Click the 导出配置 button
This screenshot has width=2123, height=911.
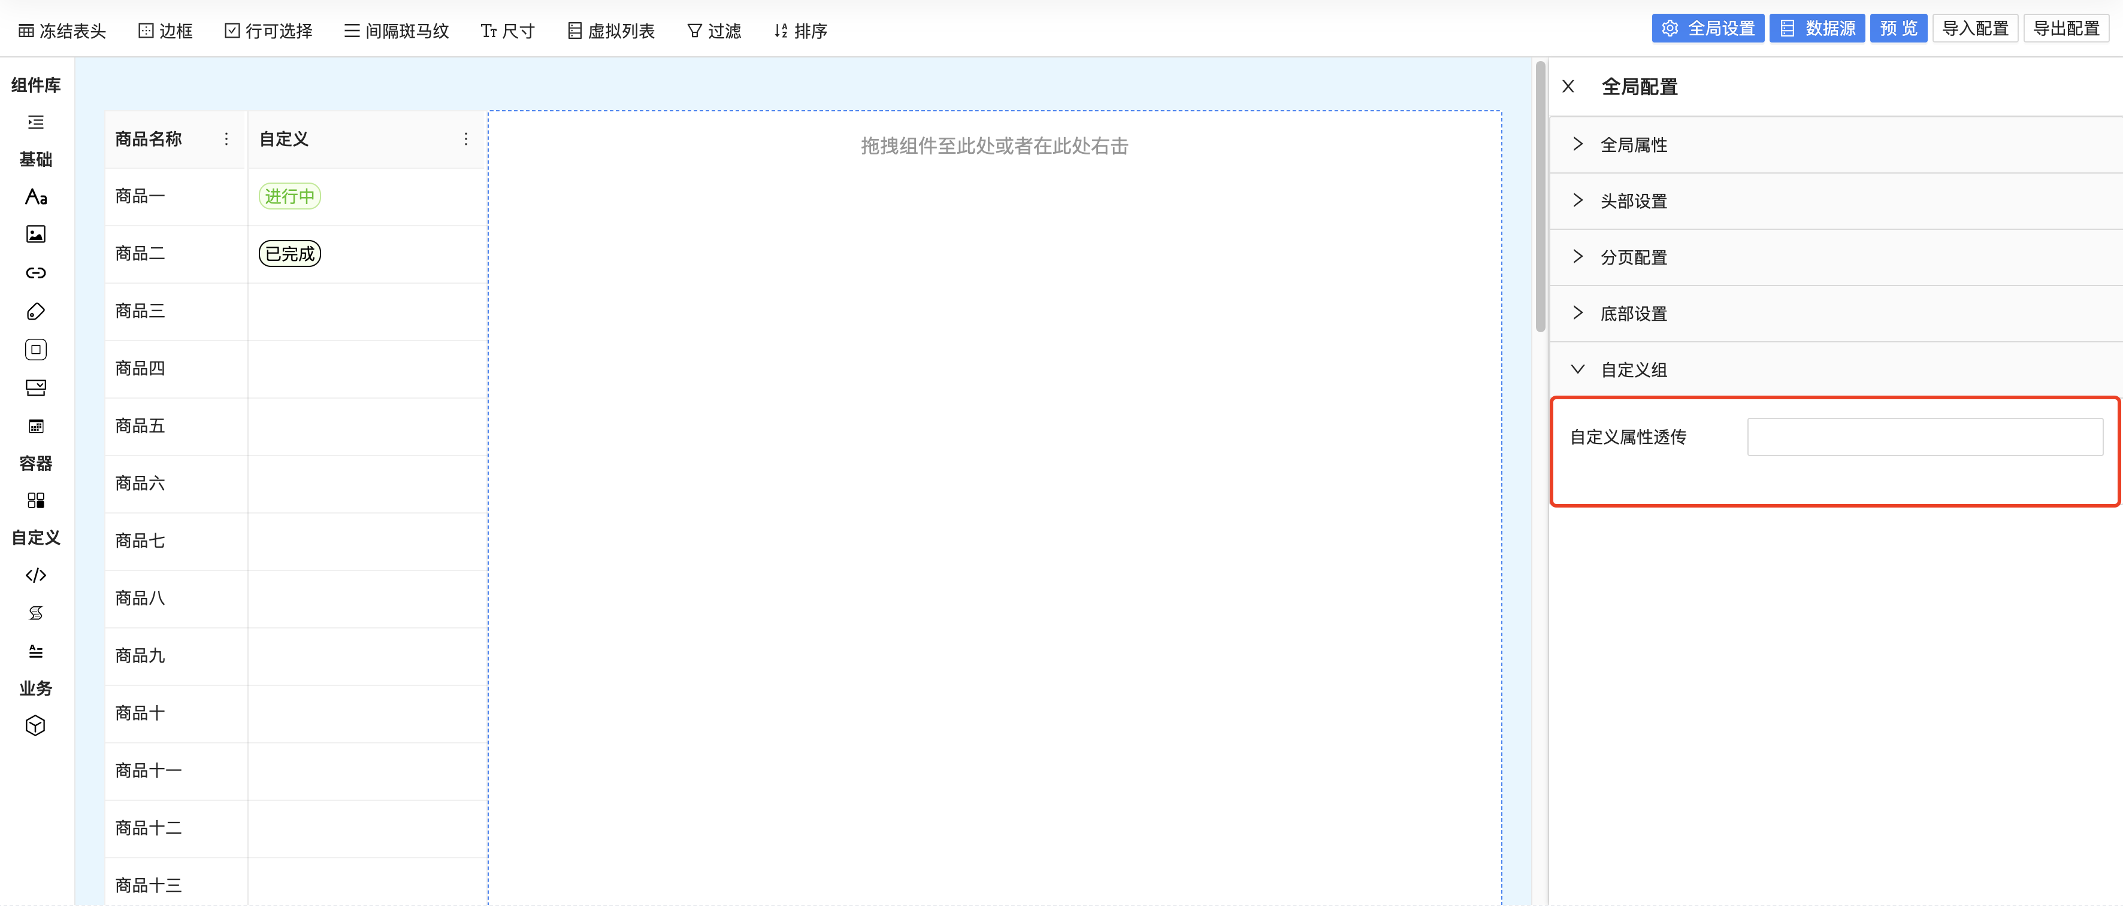tap(2065, 28)
